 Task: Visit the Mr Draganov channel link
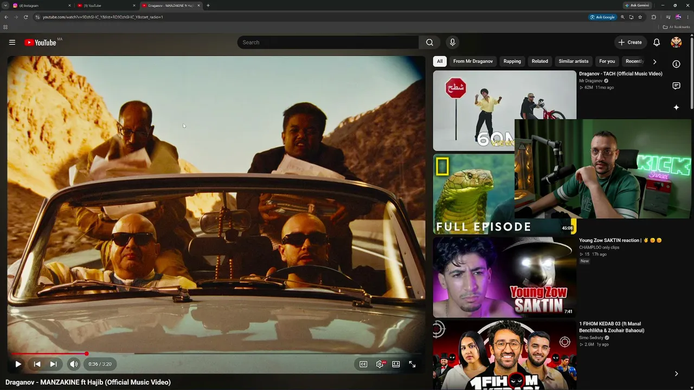pyautogui.click(x=590, y=81)
